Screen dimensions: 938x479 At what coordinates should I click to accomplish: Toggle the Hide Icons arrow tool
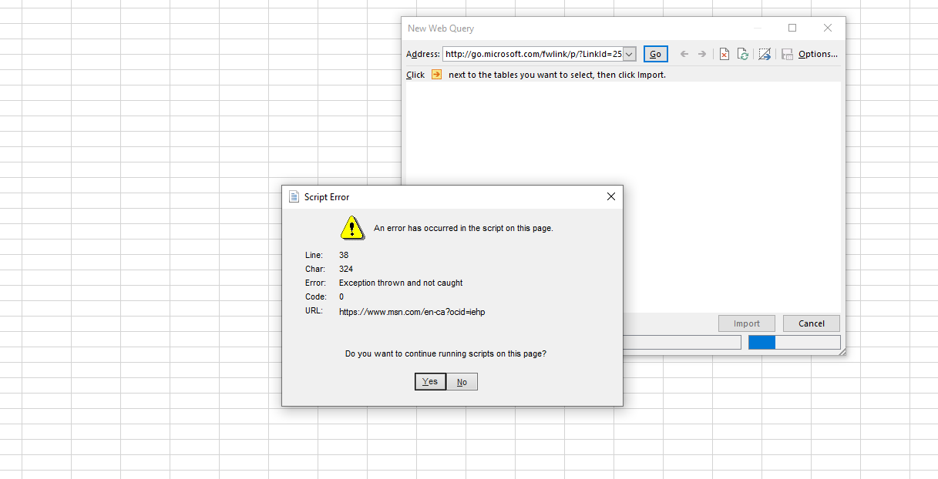click(x=764, y=54)
